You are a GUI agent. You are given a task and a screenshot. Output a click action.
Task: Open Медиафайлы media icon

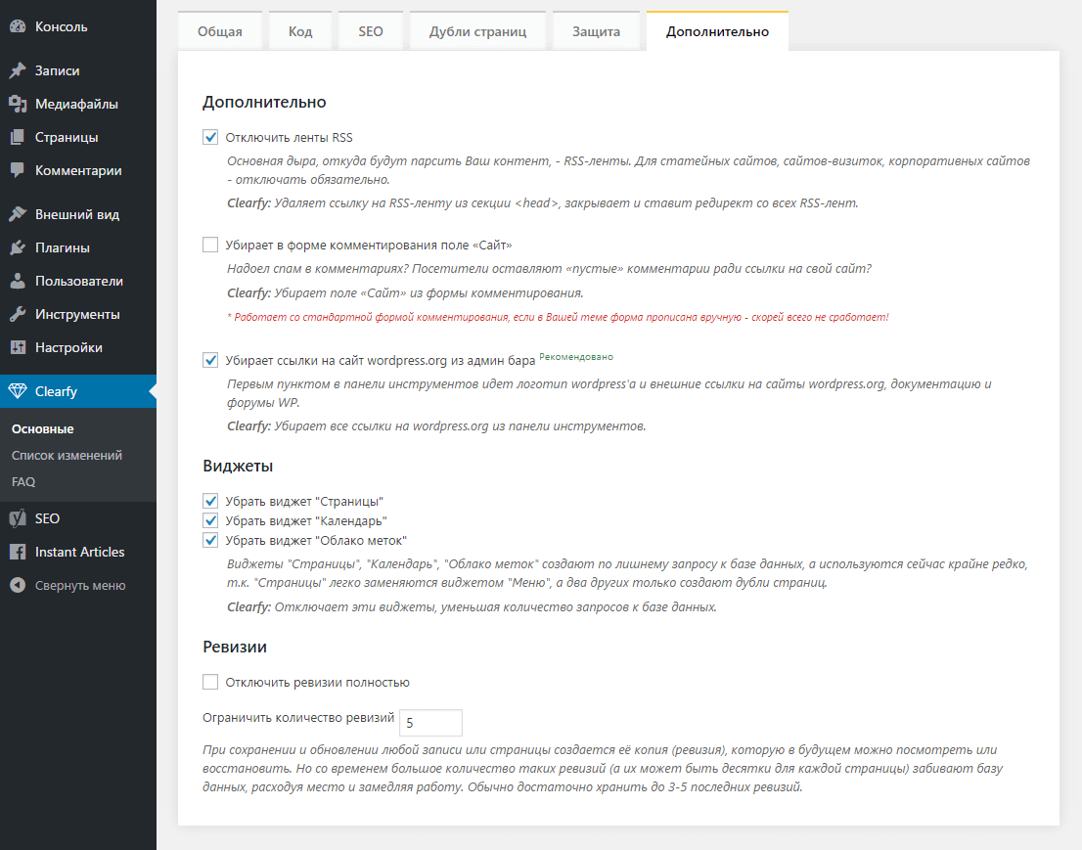pyautogui.click(x=18, y=105)
